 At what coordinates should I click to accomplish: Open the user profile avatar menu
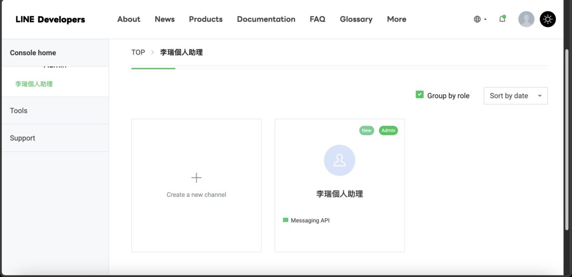[526, 19]
